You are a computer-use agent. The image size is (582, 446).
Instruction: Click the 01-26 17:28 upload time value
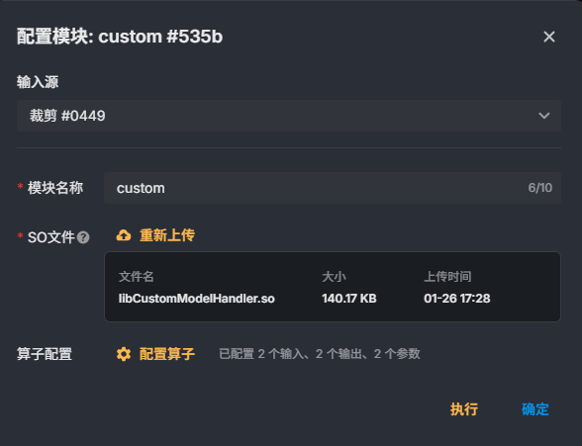457,299
